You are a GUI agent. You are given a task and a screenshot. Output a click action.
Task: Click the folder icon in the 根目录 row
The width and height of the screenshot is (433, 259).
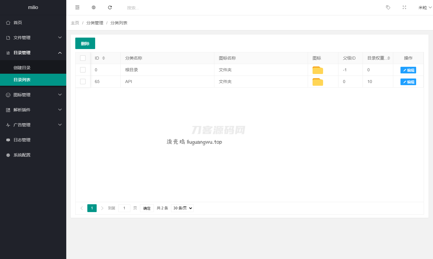click(318, 70)
